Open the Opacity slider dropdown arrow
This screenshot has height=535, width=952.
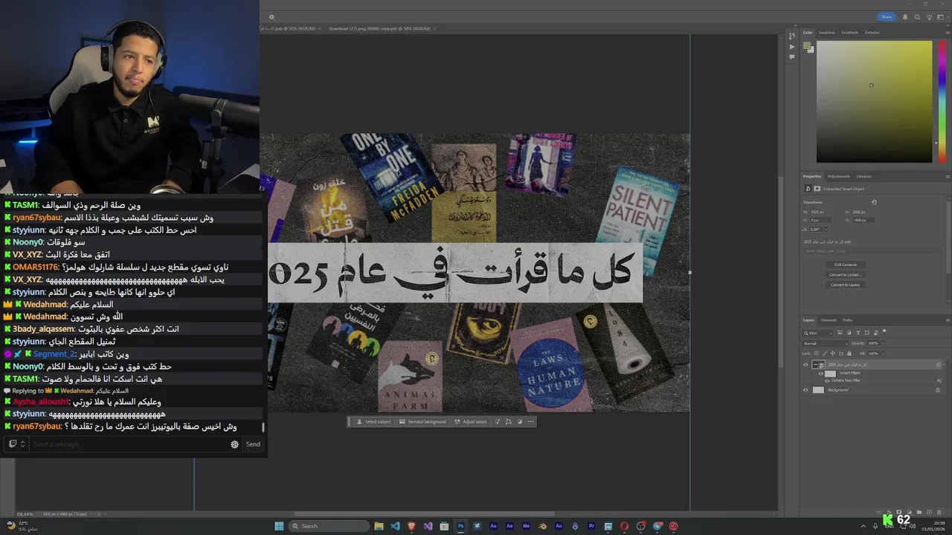(x=883, y=343)
